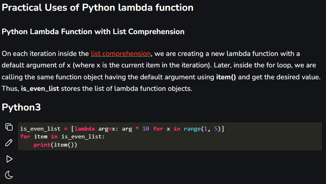
Task: Click the 'arg=x' default argument in the code
Action: pyautogui.click(x=107, y=129)
